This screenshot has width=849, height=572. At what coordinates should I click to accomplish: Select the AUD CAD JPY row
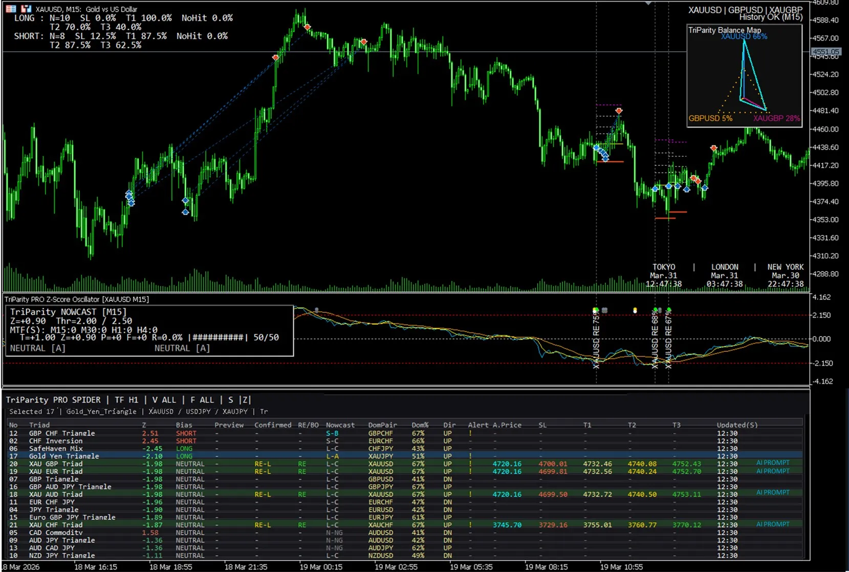tap(404, 548)
